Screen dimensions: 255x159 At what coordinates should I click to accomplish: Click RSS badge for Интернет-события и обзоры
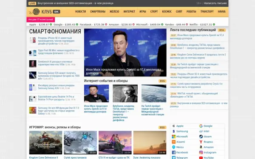(x=162, y=81)
